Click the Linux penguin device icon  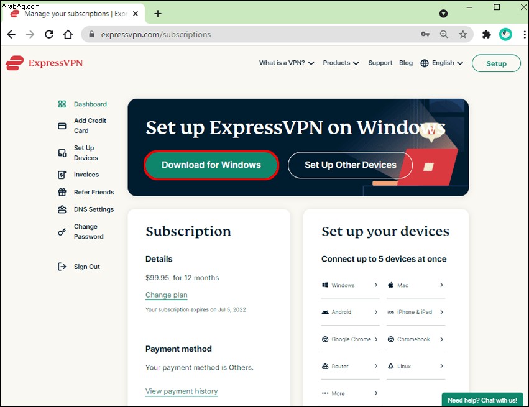[x=390, y=366]
